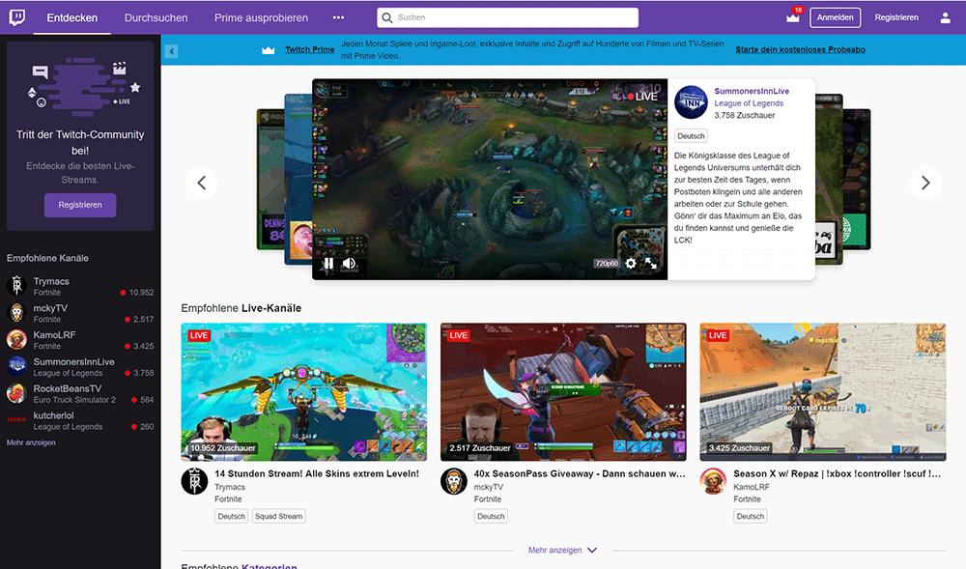Open the mckyTV stream thumbnail

click(563, 391)
